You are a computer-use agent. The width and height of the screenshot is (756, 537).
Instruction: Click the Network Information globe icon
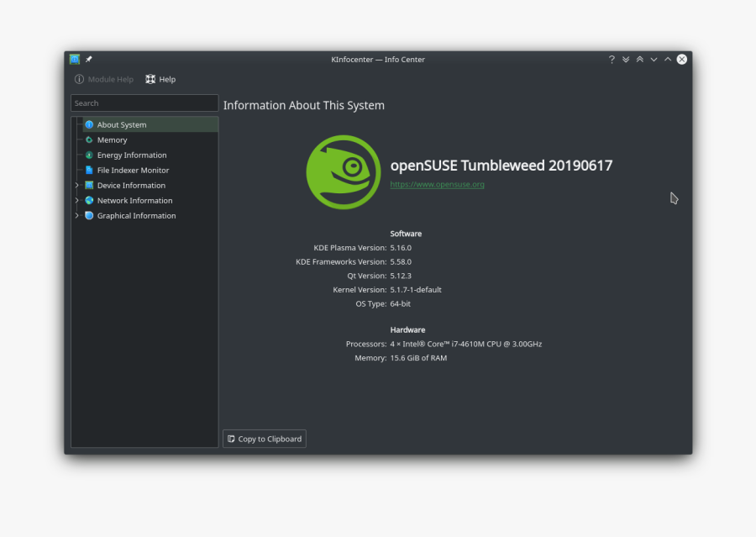(x=89, y=200)
